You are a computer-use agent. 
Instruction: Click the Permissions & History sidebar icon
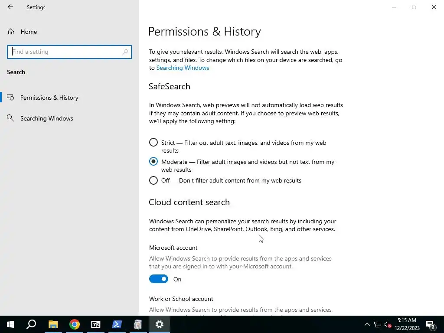pyautogui.click(x=10, y=98)
